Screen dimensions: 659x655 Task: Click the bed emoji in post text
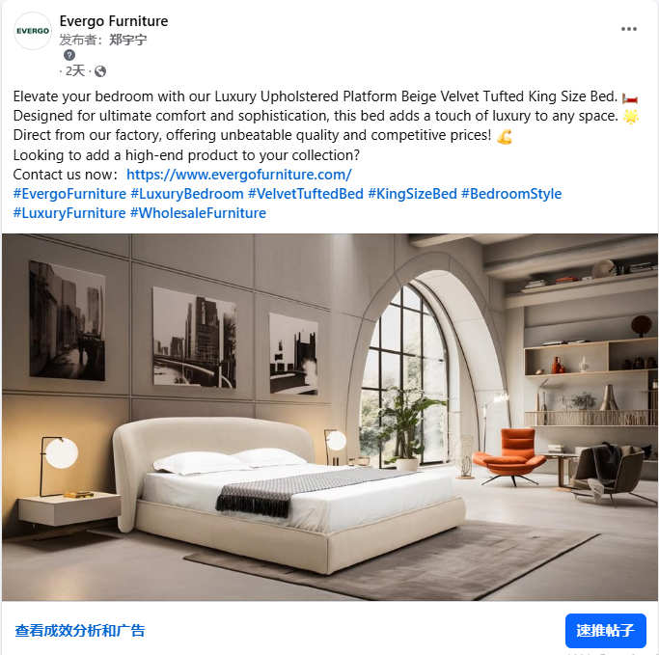[630, 97]
